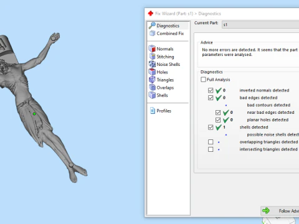Click the 'near bad edges detected' label

point(270,113)
